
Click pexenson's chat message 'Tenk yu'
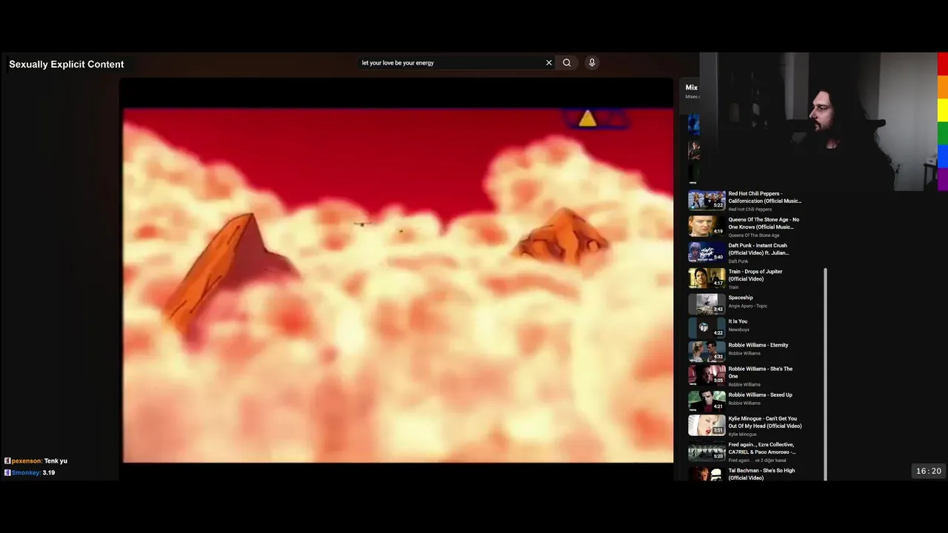pos(56,460)
